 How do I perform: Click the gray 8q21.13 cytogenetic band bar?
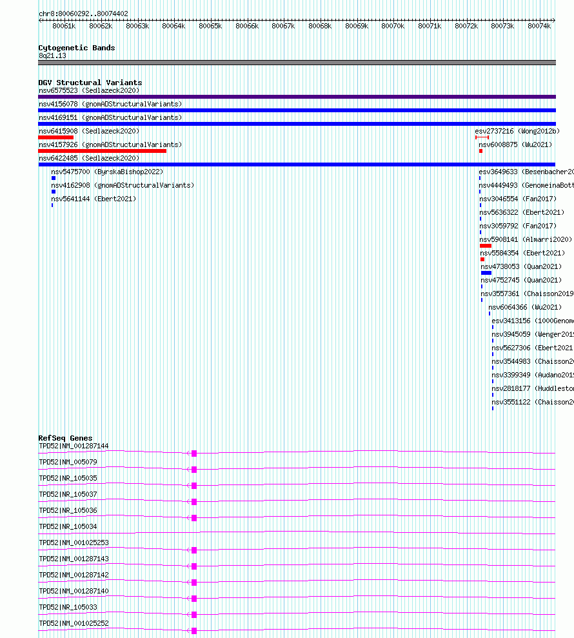point(297,63)
